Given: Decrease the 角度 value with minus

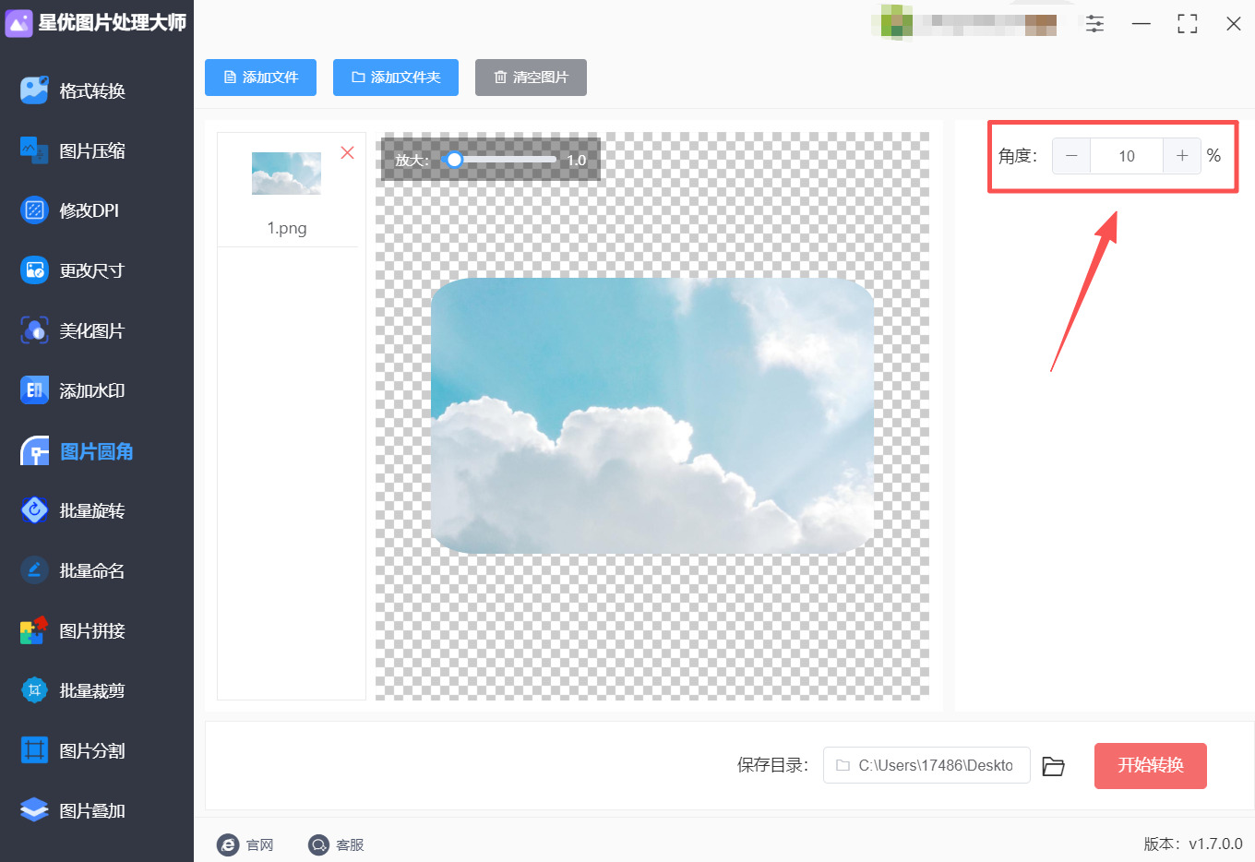Looking at the screenshot, I should pos(1071,156).
